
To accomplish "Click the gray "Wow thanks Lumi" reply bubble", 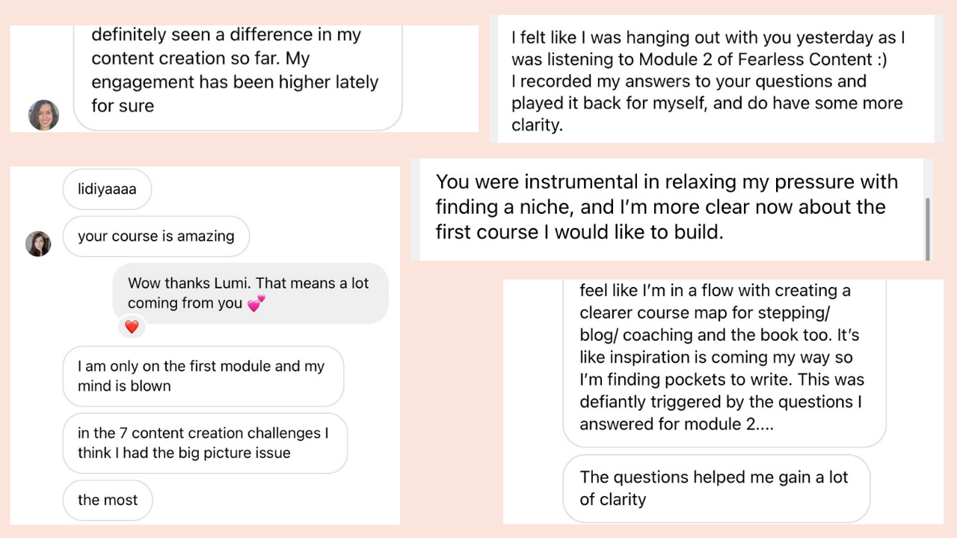I will [x=250, y=293].
